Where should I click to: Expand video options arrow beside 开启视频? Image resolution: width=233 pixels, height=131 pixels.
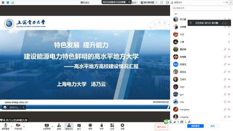pyautogui.click(x=24, y=127)
